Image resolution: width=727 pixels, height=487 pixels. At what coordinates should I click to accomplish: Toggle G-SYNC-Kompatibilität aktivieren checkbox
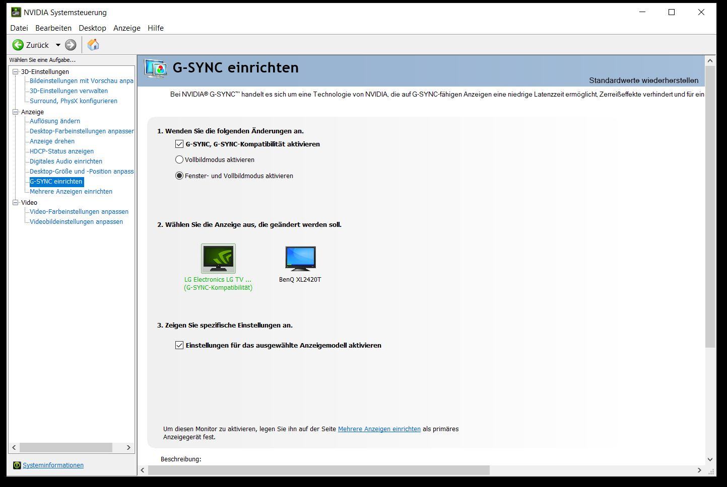coord(179,144)
